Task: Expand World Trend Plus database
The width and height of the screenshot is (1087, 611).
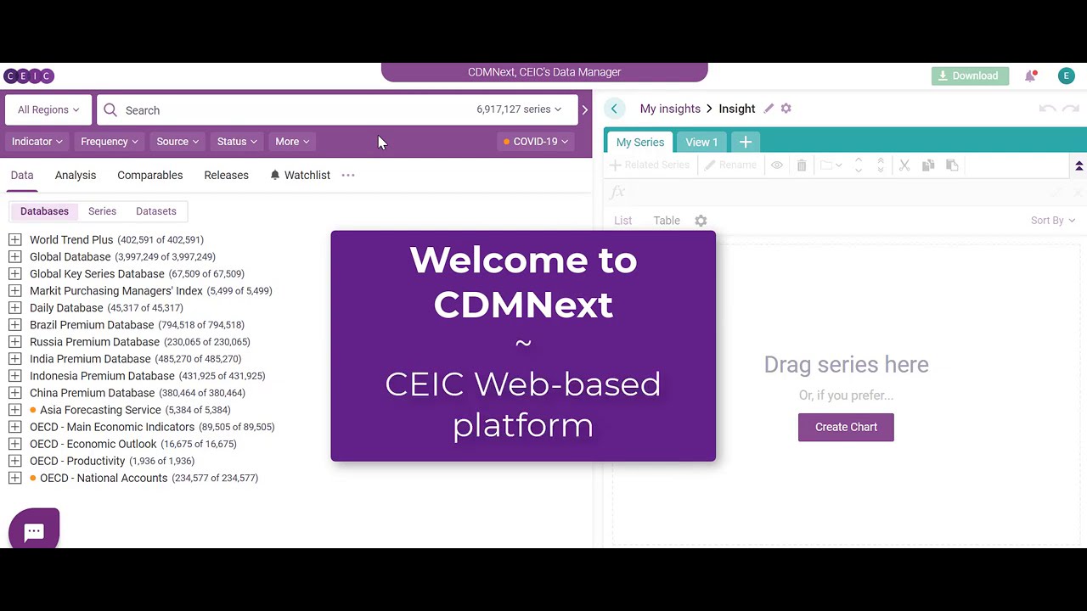Action: 15,240
